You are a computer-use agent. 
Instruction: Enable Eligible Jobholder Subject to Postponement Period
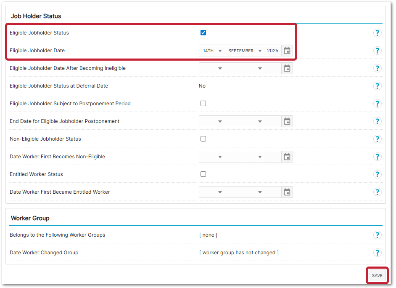tap(203, 104)
